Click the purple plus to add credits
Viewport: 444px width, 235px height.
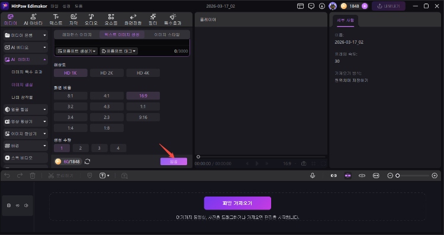point(365,6)
